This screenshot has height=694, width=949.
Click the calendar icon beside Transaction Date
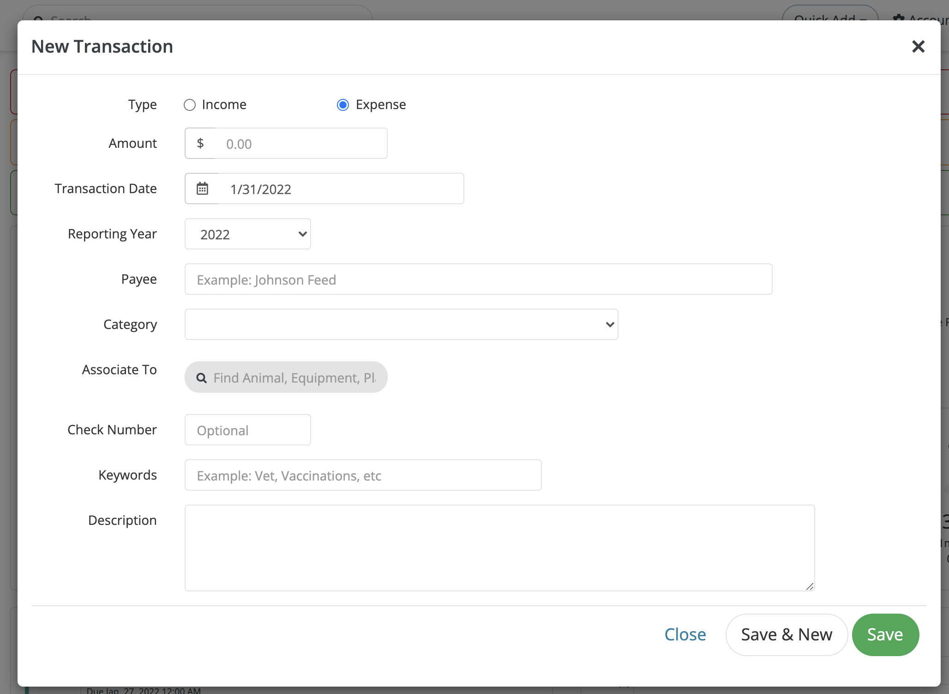[202, 189]
